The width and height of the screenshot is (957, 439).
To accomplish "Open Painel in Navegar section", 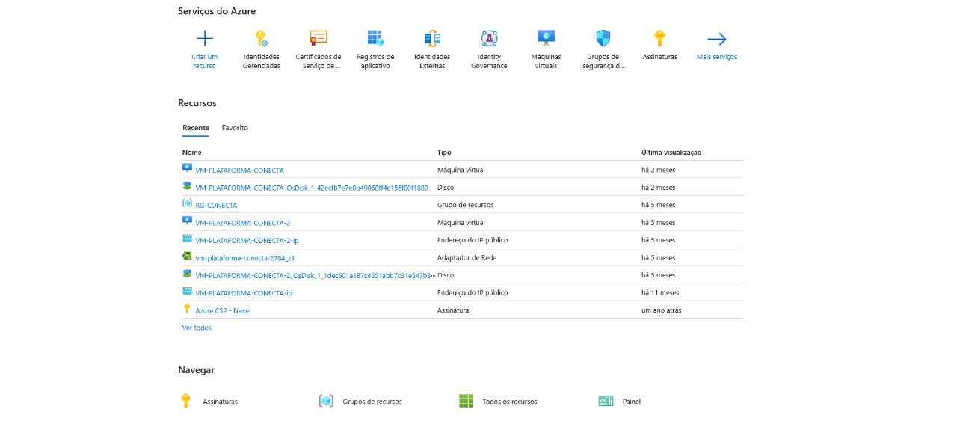I will coord(631,402).
